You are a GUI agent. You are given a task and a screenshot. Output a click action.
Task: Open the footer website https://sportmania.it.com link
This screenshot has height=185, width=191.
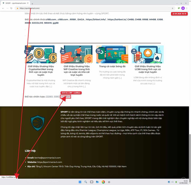point(50,162)
